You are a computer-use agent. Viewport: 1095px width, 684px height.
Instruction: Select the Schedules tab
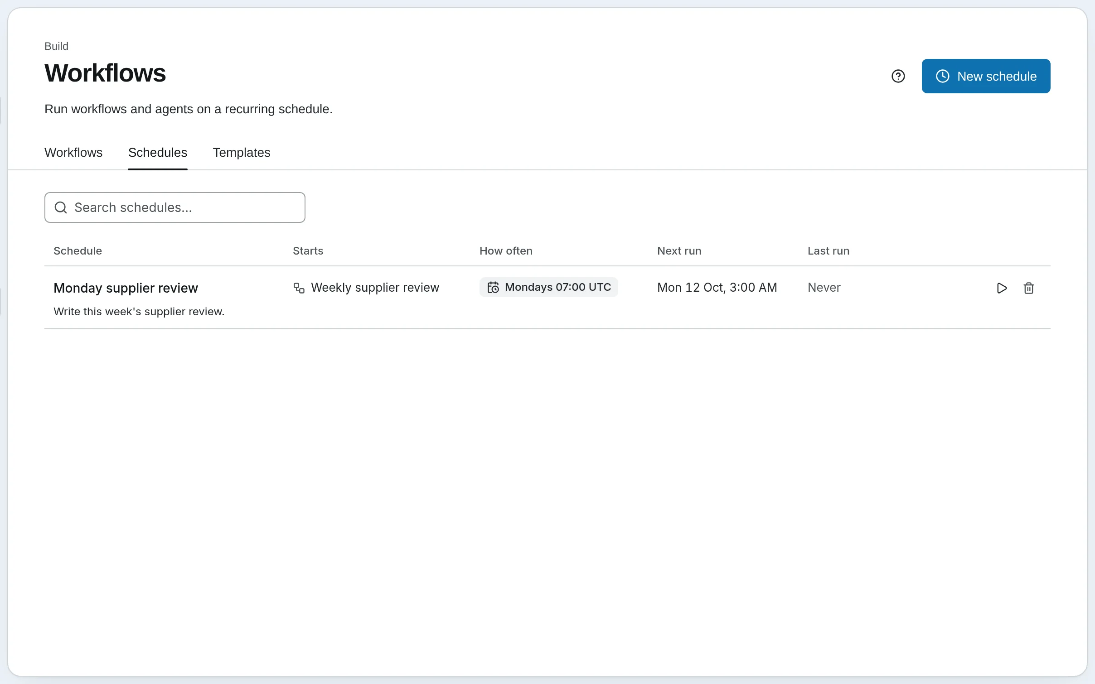[158, 153]
